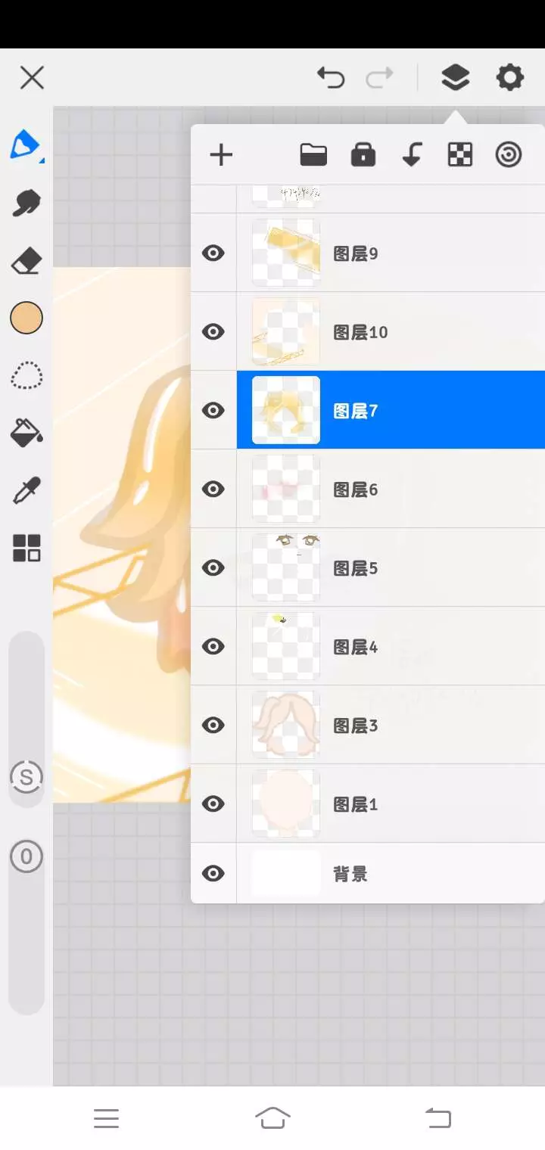
Task: Collapse the layers panel via layers icon
Action: click(x=455, y=77)
